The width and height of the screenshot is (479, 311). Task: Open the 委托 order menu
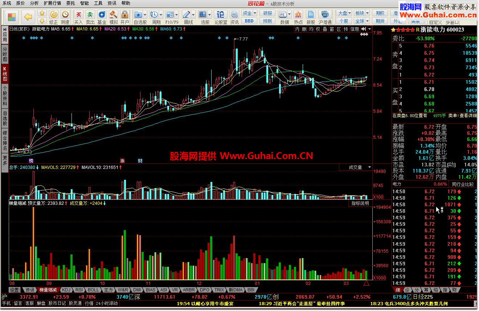pos(70,3)
